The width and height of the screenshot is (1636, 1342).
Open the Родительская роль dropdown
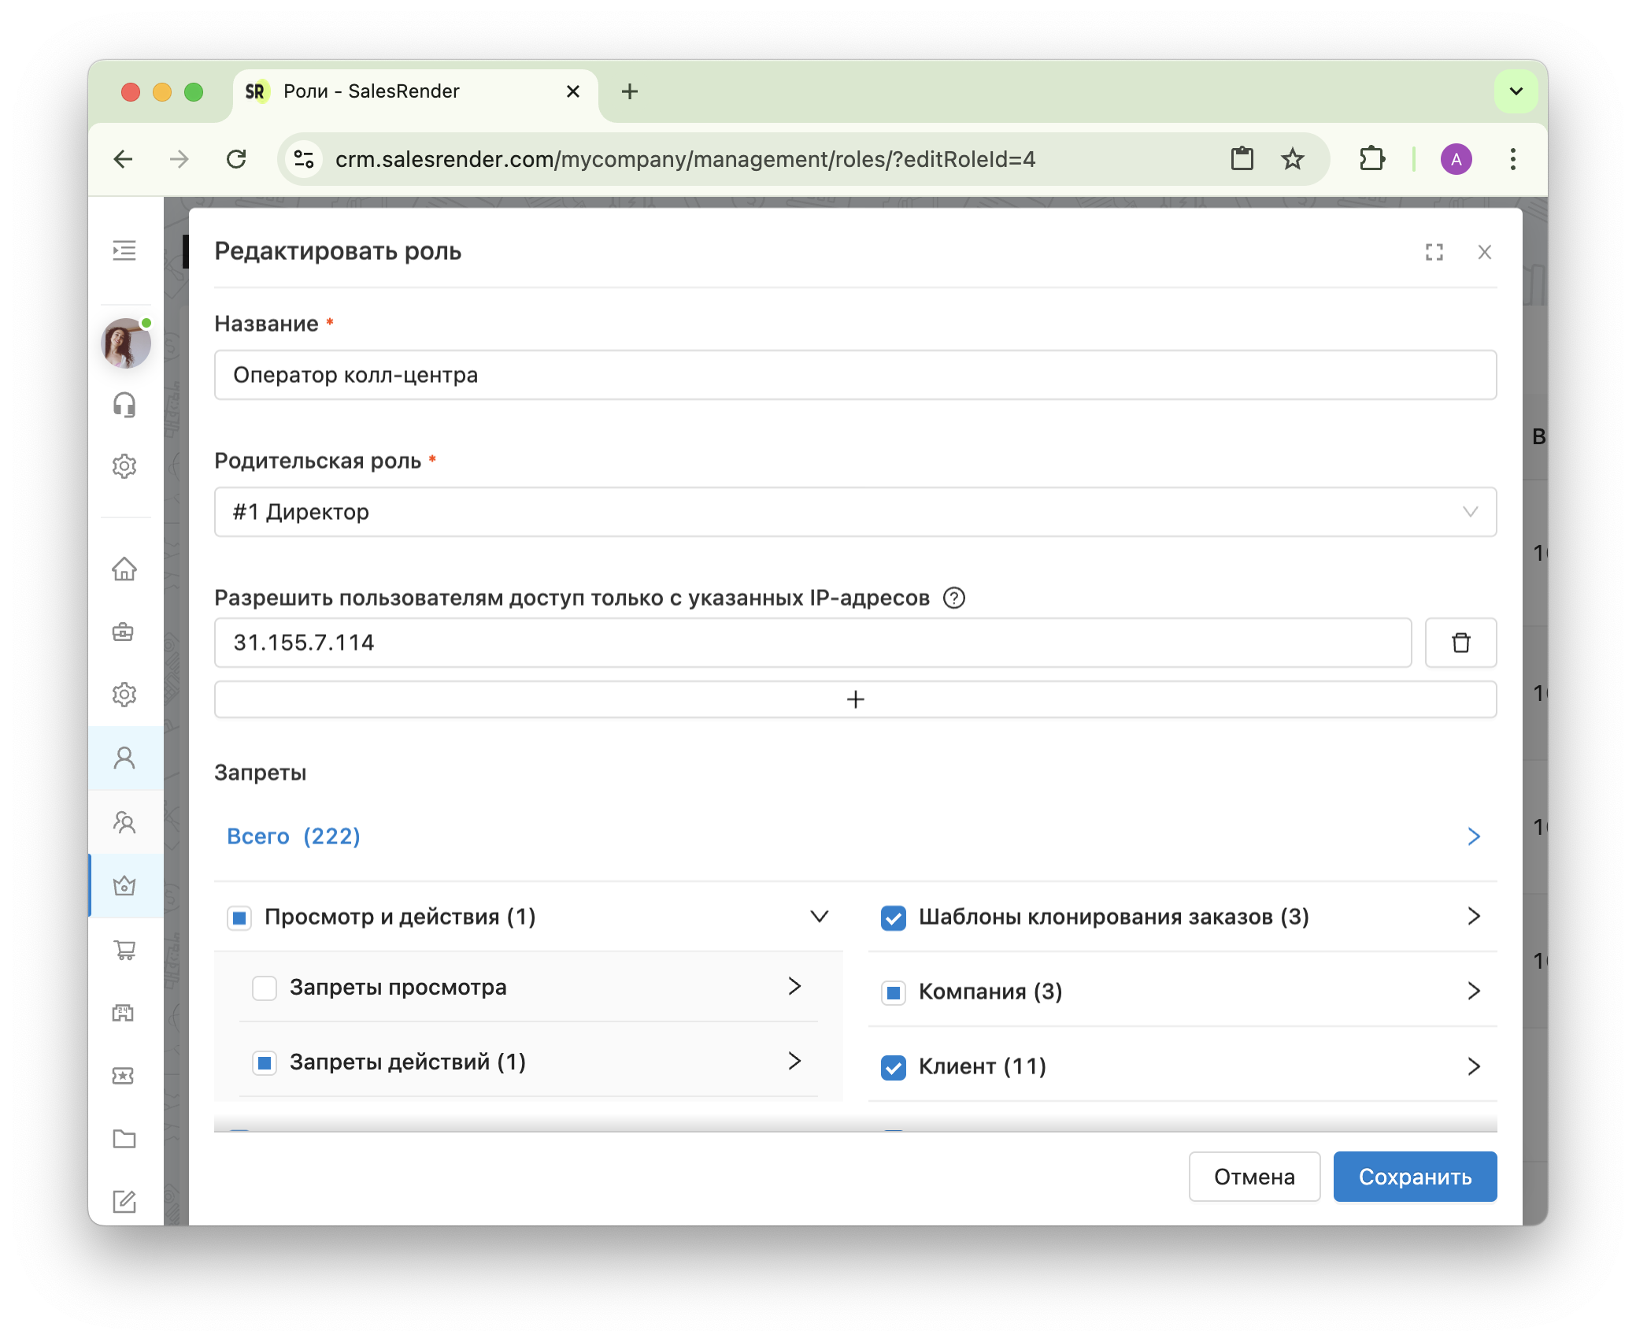856,512
